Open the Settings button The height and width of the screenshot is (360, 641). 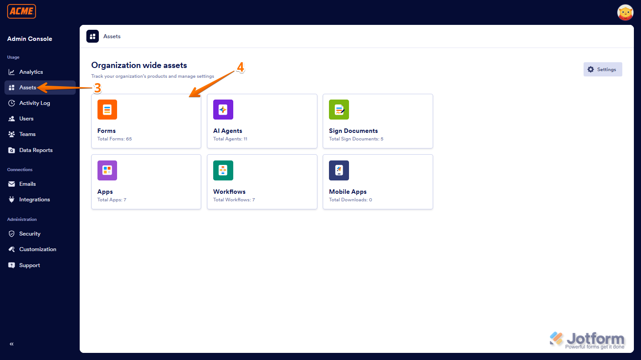point(603,69)
